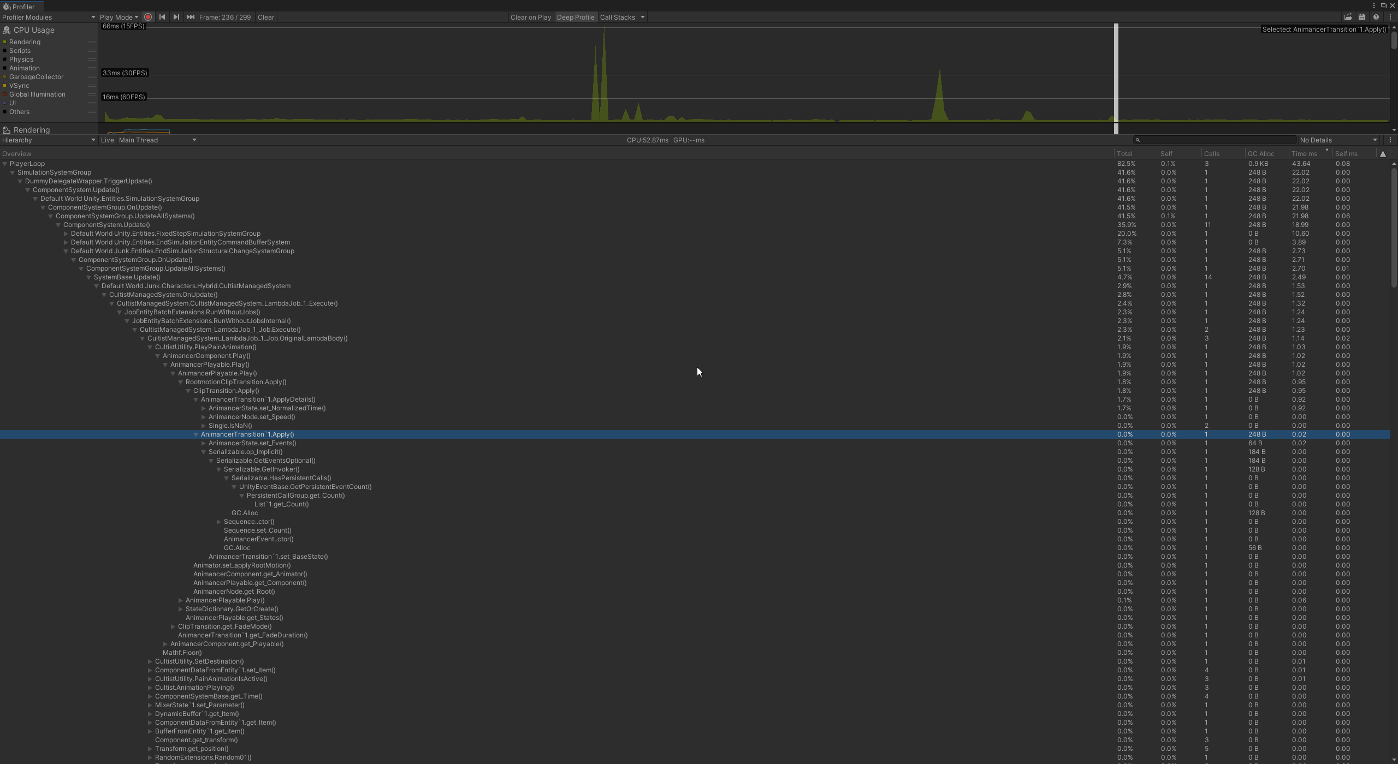Image resolution: width=1398 pixels, height=764 pixels.
Task: Open the Play Mode target menu
Action: (x=118, y=17)
